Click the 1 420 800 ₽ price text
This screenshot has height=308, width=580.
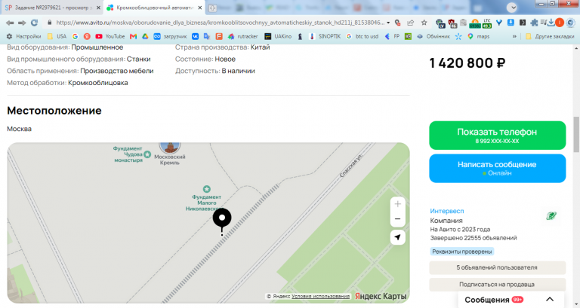point(467,63)
